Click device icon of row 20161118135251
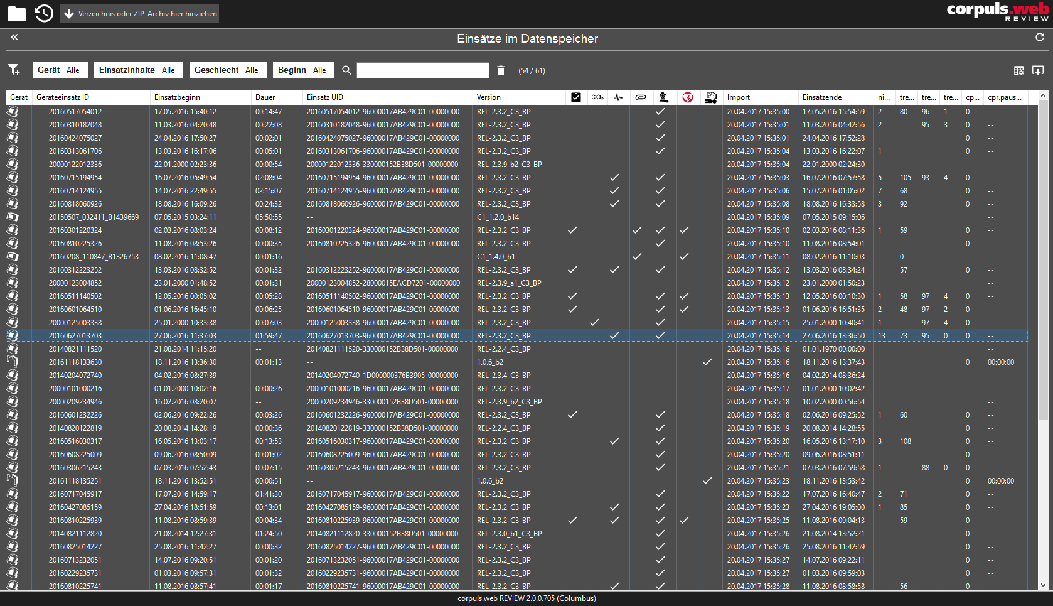The width and height of the screenshot is (1053, 606). pyautogui.click(x=13, y=480)
